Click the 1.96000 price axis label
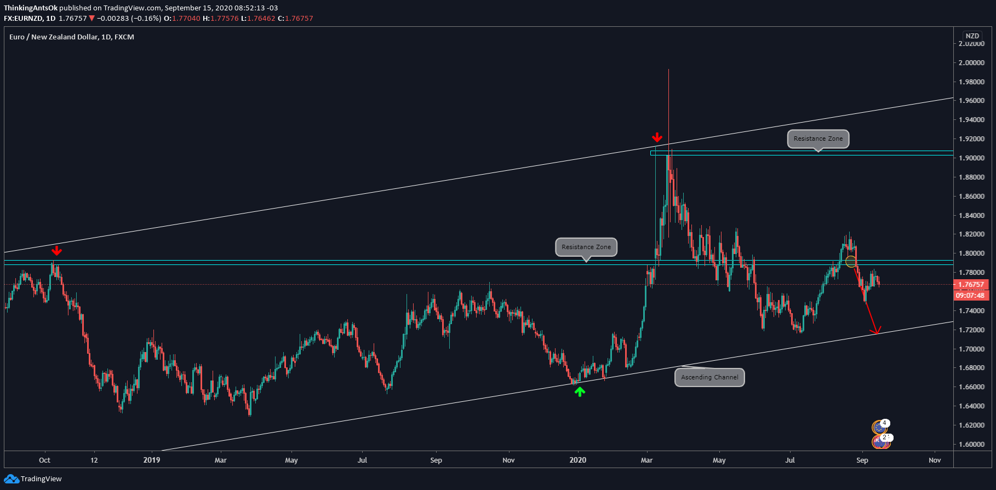996x490 pixels. [x=971, y=101]
